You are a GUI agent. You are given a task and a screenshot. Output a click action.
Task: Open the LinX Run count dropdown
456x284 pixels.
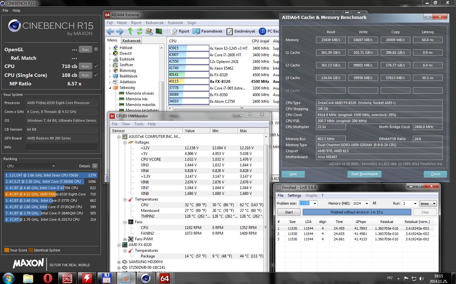tap(415, 203)
